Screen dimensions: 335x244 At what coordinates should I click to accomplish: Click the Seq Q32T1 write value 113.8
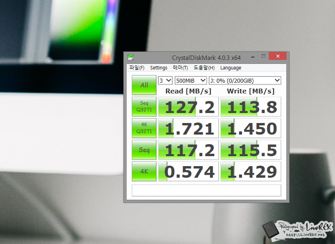tap(251, 106)
